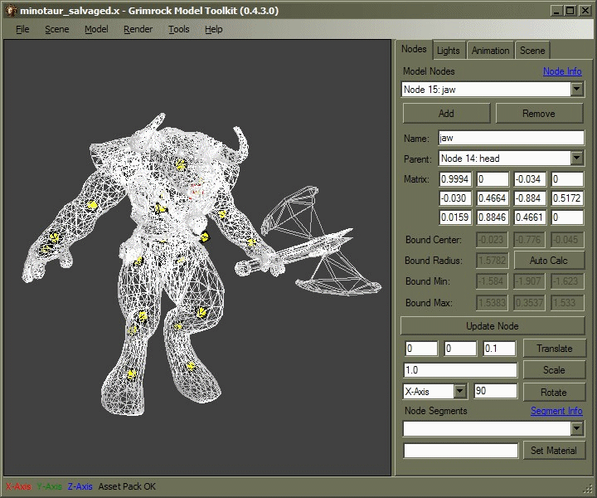Switch to the Animation tab
The width and height of the screenshot is (597, 498).
coord(490,51)
